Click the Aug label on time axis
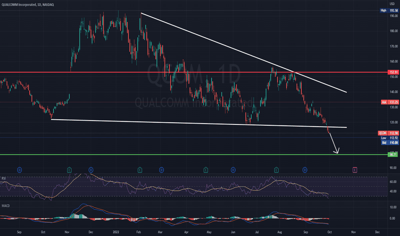This screenshot has width=400, height=236. 279,232
